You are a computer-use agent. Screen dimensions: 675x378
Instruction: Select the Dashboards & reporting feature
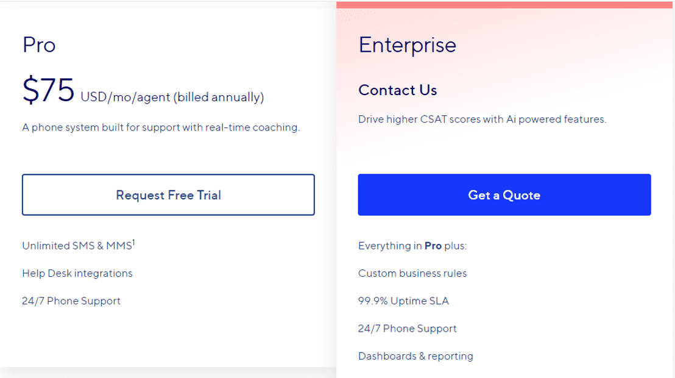pos(415,355)
